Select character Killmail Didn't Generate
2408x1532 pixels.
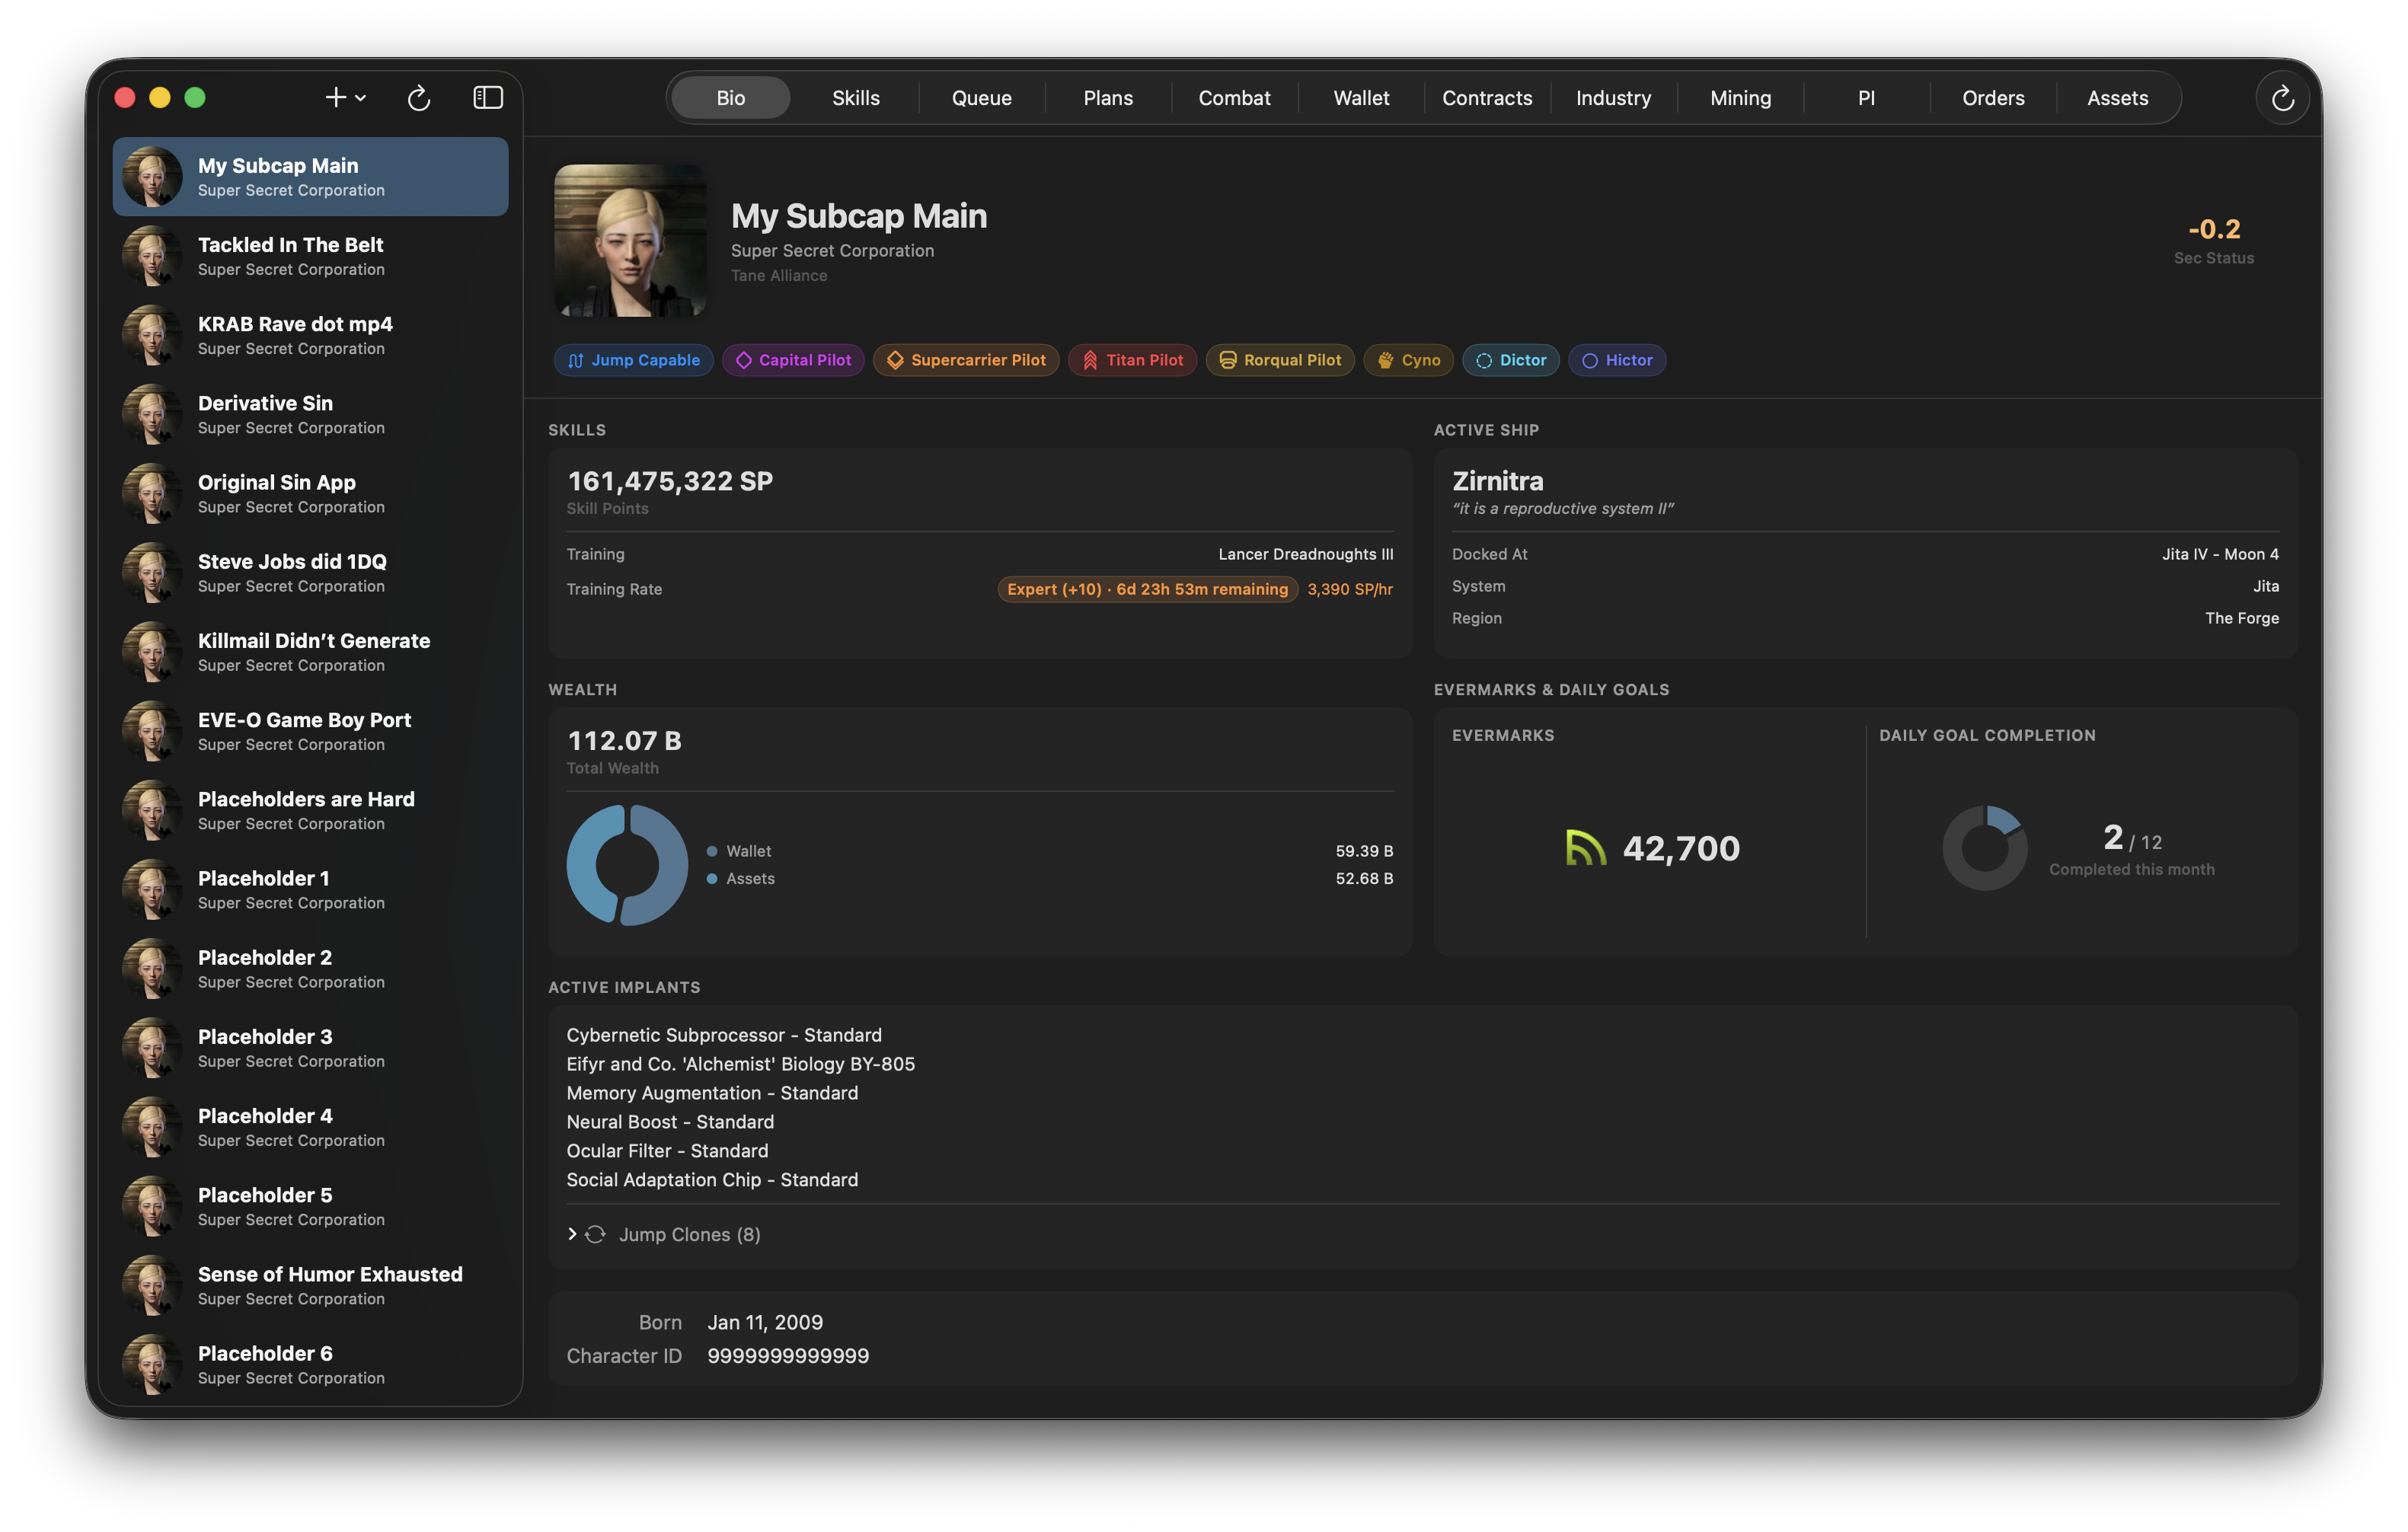(310, 652)
